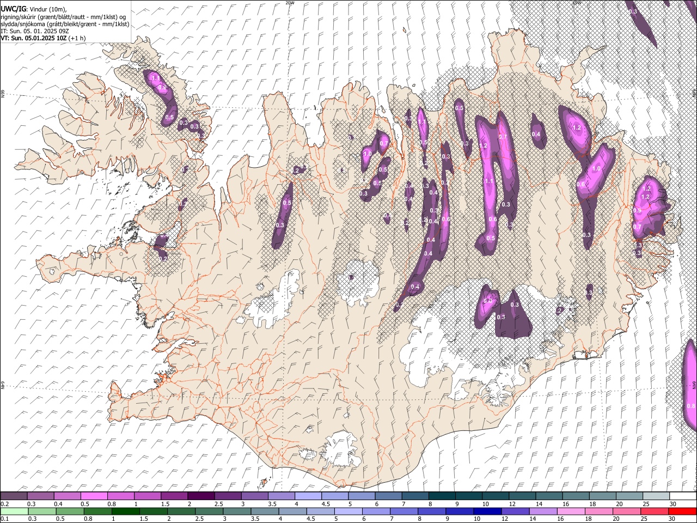Select the bottom-row red-pink swatch starting at 25
Screen dimensions: 697x523
tap(654, 511)
